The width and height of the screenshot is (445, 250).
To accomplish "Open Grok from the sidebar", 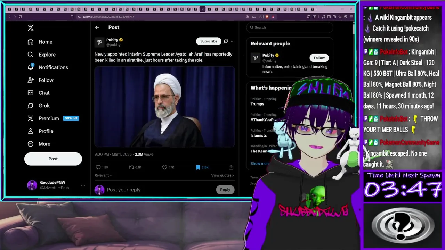I will pyautogui.click(x=39, y=106).
